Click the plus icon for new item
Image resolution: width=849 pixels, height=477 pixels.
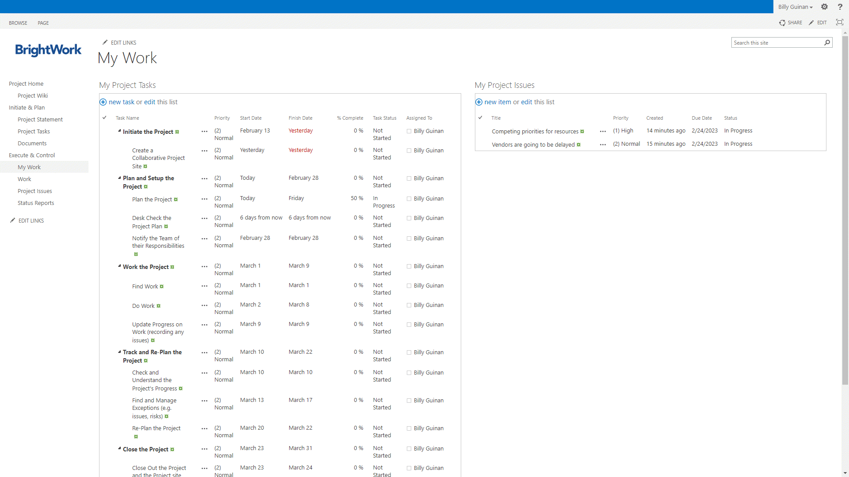[478, 102]
